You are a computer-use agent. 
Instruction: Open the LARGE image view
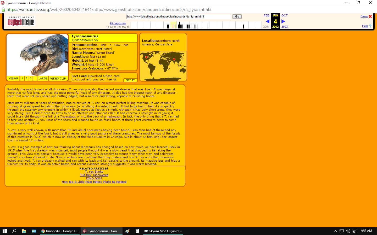click(x=43, y=78)
